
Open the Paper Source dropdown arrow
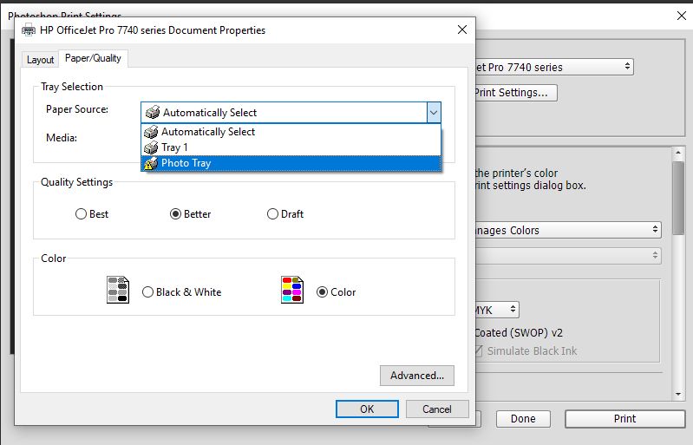pos(434,113)
